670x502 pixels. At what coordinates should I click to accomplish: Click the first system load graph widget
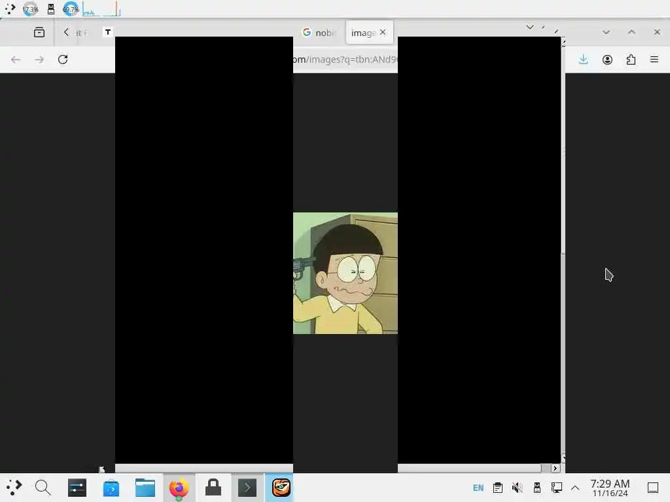tap(92, 8)
